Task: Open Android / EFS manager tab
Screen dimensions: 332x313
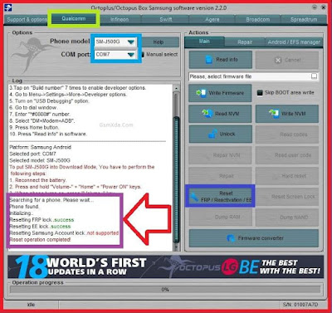Action: 294,42
